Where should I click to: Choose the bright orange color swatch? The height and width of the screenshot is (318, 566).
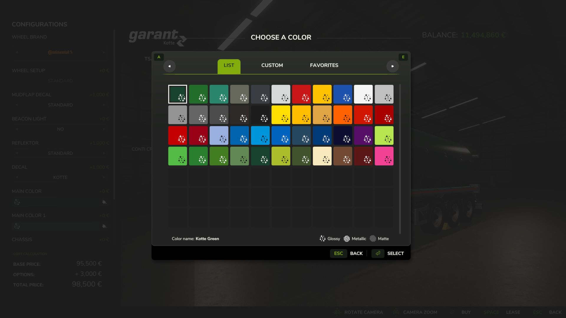click(x=343, y=115)
